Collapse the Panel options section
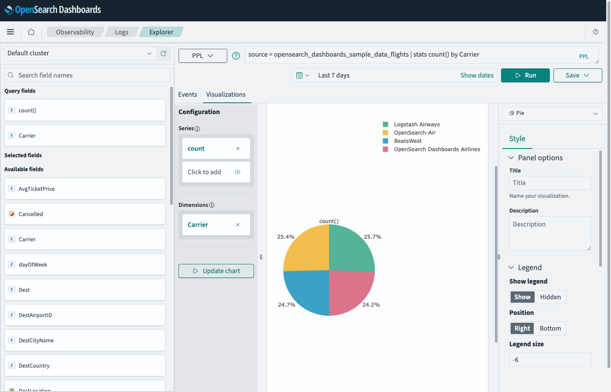Image resolution: width=611 pixels, height=392 pixels. [x=536, y=158]
